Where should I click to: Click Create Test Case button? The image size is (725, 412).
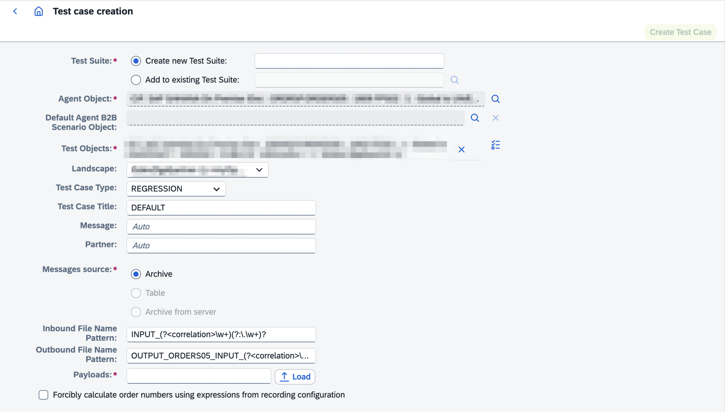pos(680,32)
